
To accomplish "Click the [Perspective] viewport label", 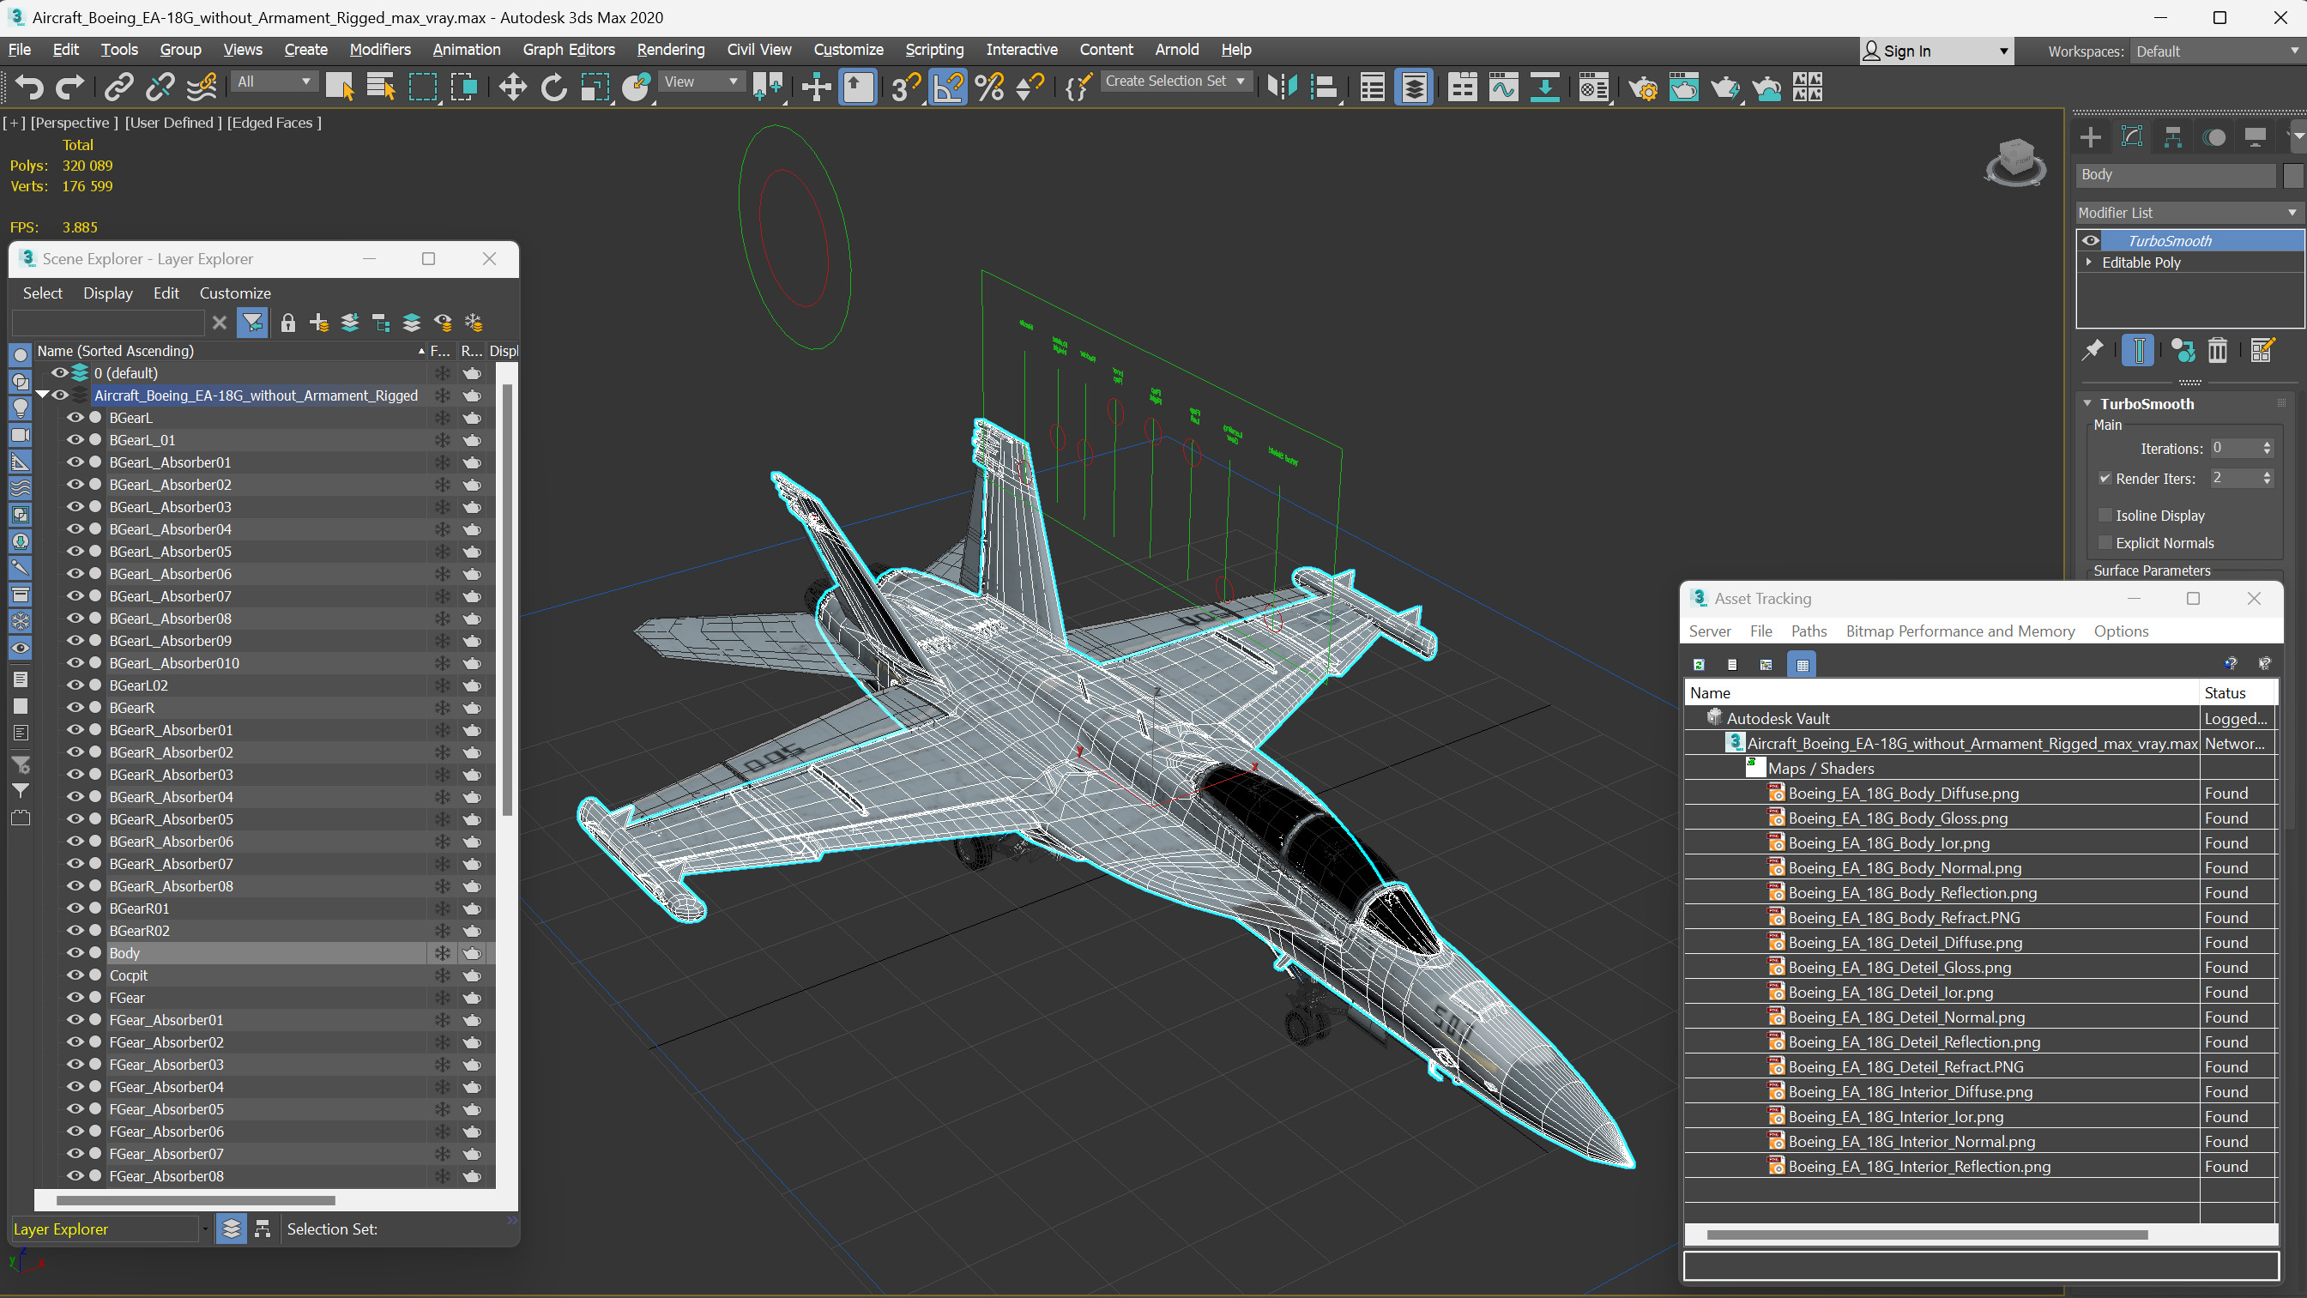I will tap(74, 123).
